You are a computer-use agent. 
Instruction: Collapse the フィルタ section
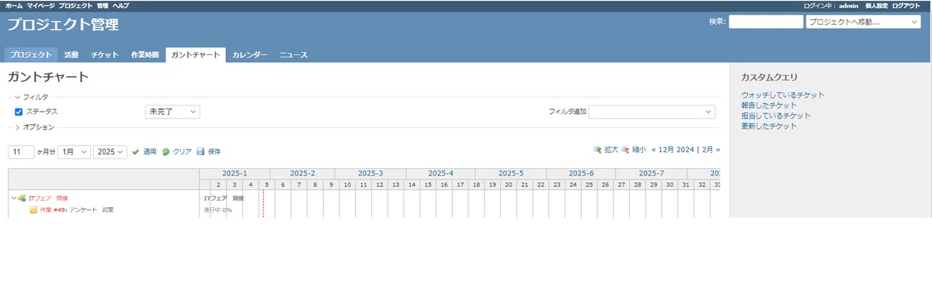(31, 97)
